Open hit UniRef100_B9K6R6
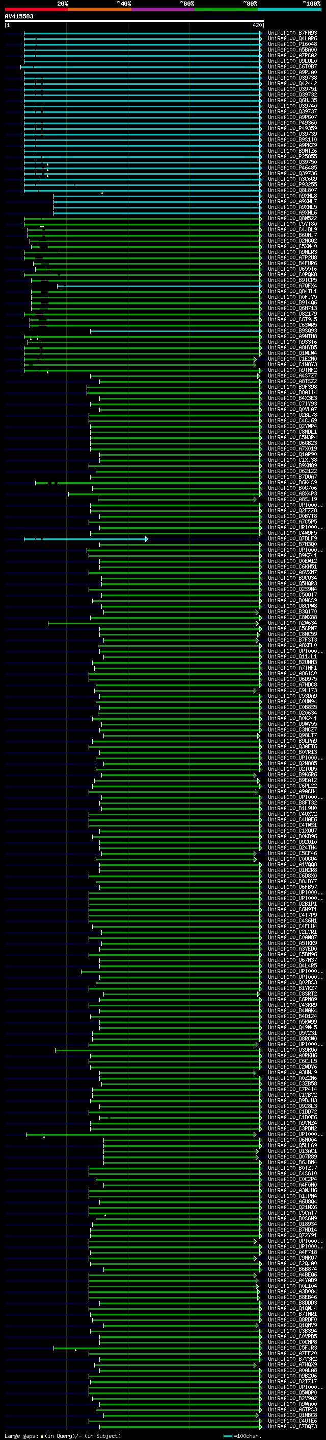This screenshot has height=1440, width=326. point(292,775)
